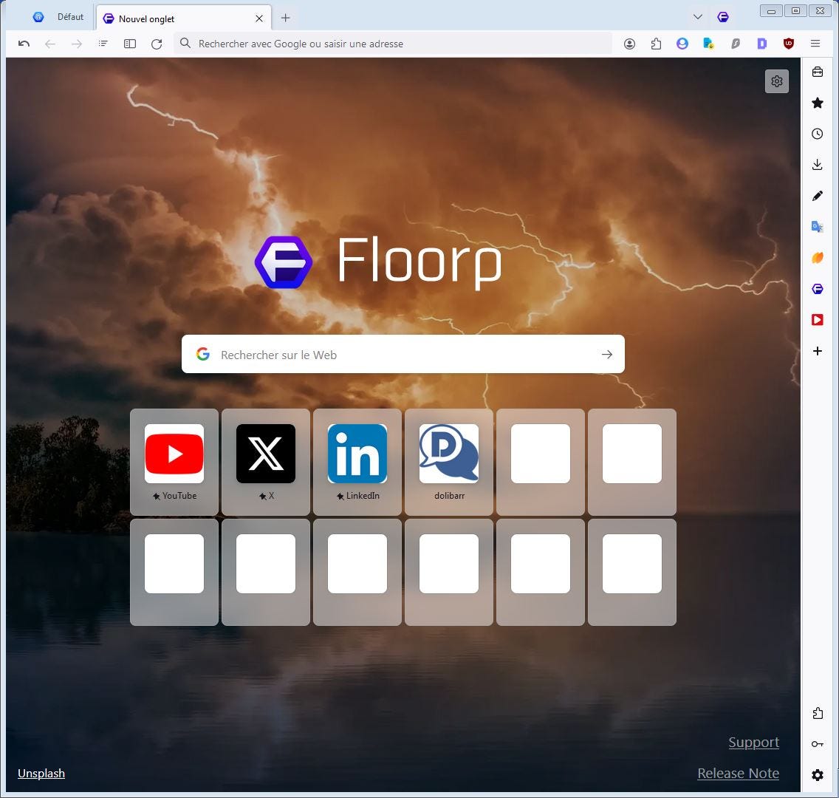Open the orange leaf web panel in sidebar

(x=817, y=258)
